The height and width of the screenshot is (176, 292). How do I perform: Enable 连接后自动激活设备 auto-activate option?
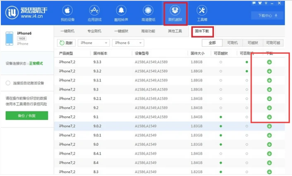click(x=8, y=83)
